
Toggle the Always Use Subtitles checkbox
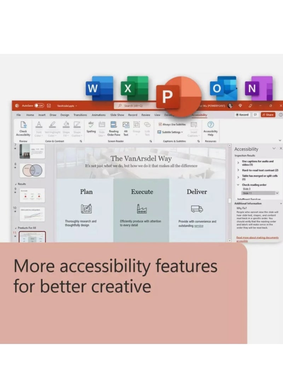160,124
